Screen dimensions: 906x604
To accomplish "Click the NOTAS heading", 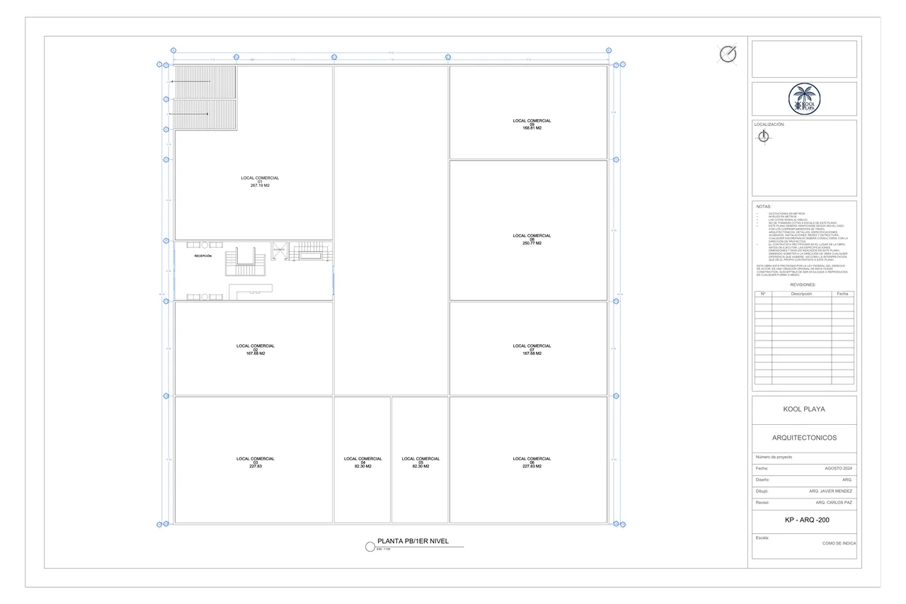I will [x=763, y=207].
